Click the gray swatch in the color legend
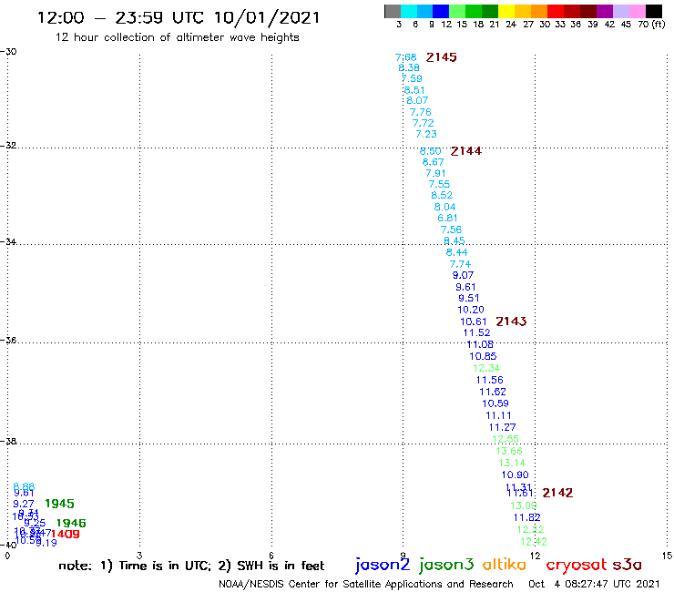Screen dimensions: 674x592 pyautogui.click(x=393, y=11)
